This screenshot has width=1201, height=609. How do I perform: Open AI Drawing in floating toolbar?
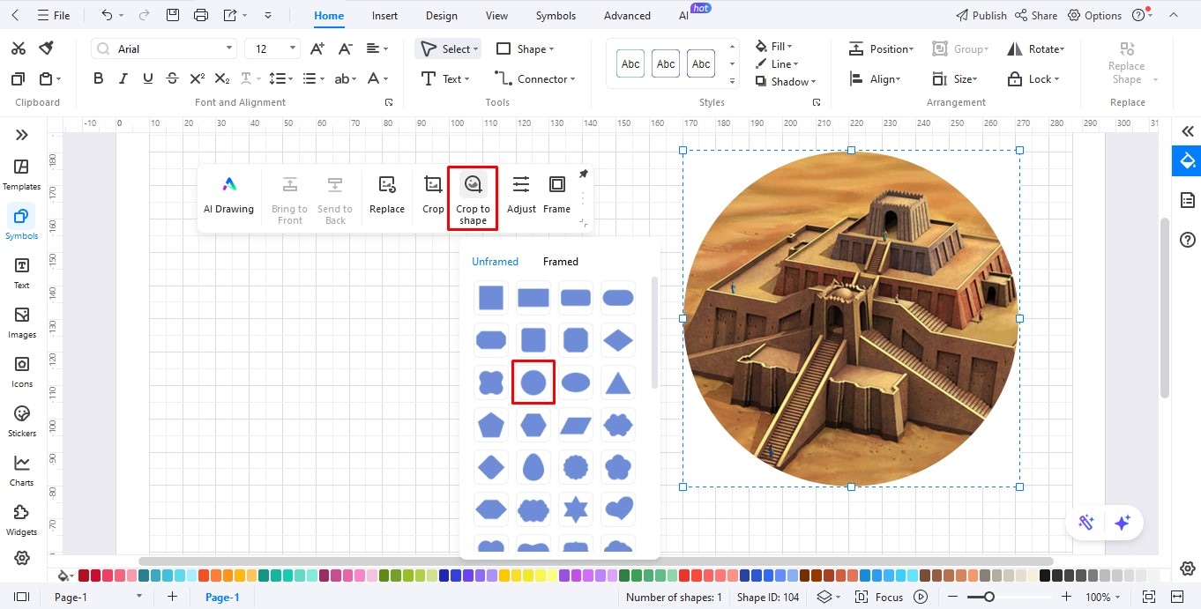pos(228,195)
